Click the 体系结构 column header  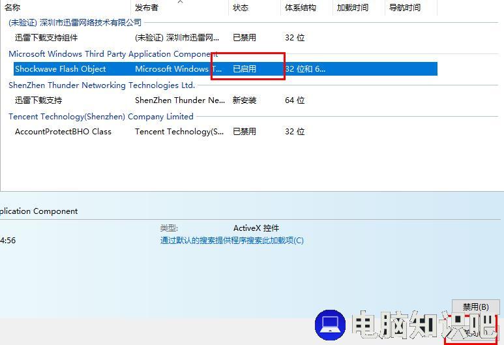click(x=306, y=7)
